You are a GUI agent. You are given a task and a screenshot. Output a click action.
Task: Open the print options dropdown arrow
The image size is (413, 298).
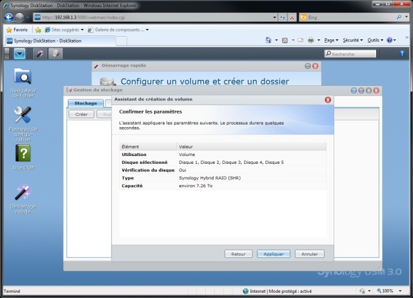(x=319, y=40)
